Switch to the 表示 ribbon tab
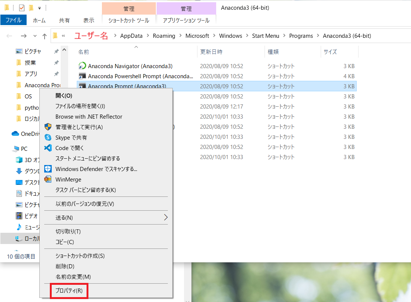Viewport: 411px width, 302px height. click(x=88, y=21)
